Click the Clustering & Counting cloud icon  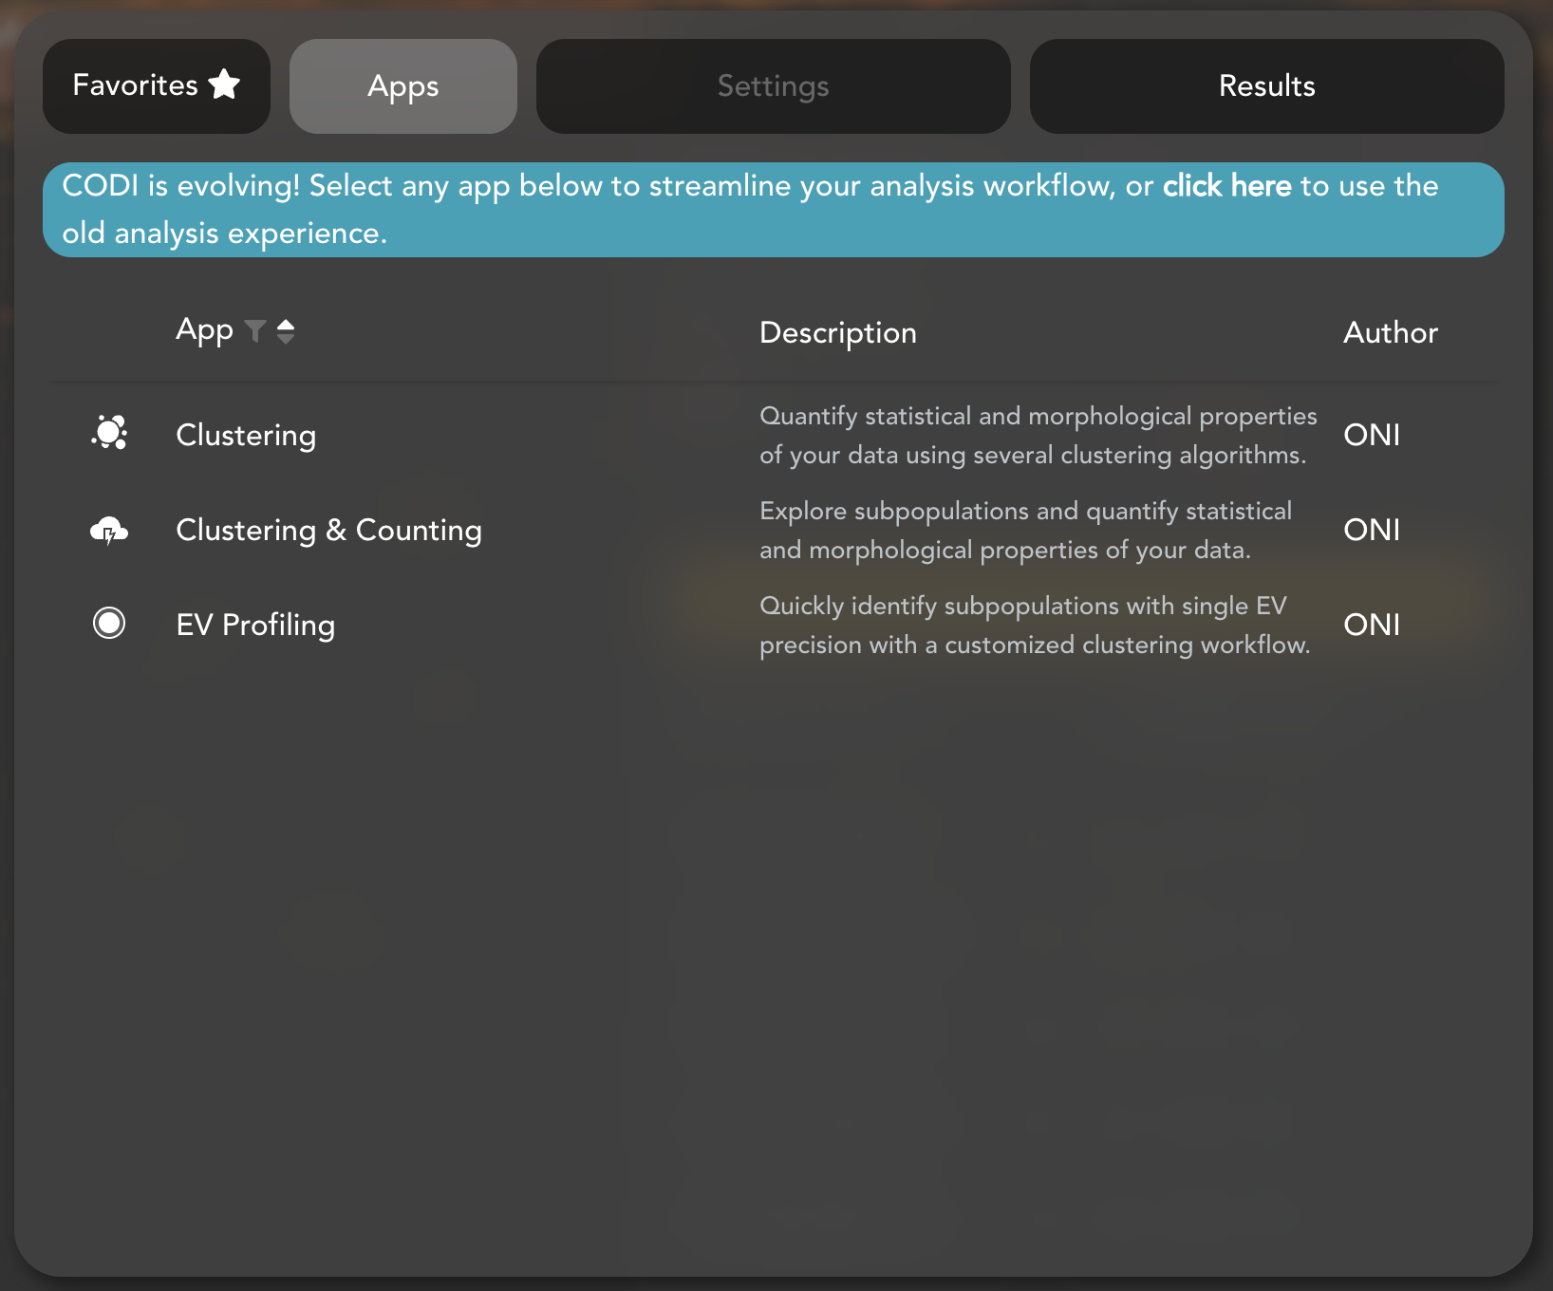pyautogui.click(x=109, y=530)
